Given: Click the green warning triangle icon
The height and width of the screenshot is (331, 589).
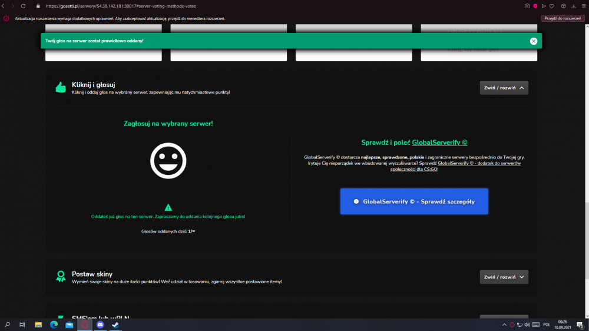Looking at the screenshot, I should [168, 207].
